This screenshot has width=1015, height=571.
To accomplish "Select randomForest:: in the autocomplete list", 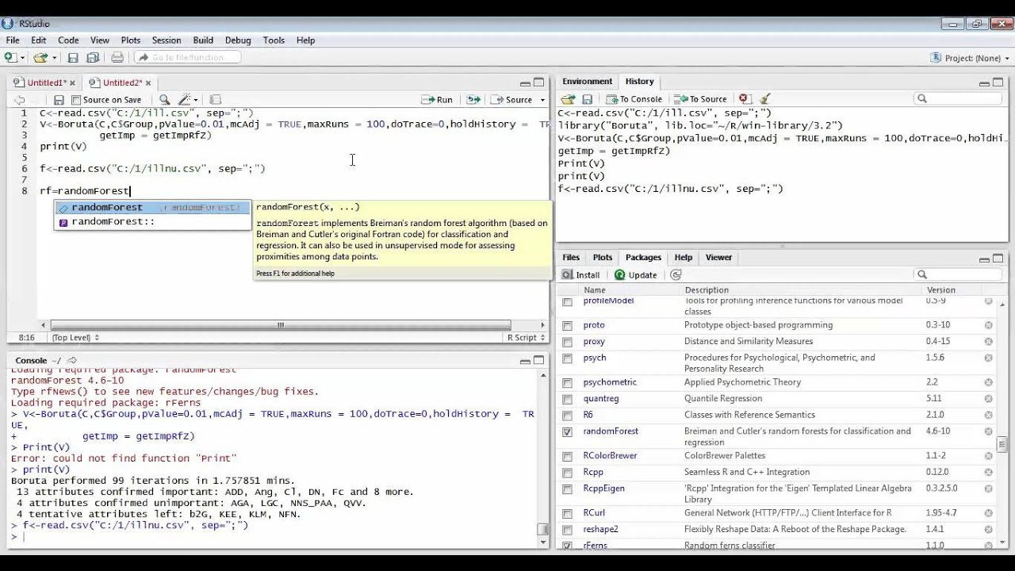I will [152, 222].
